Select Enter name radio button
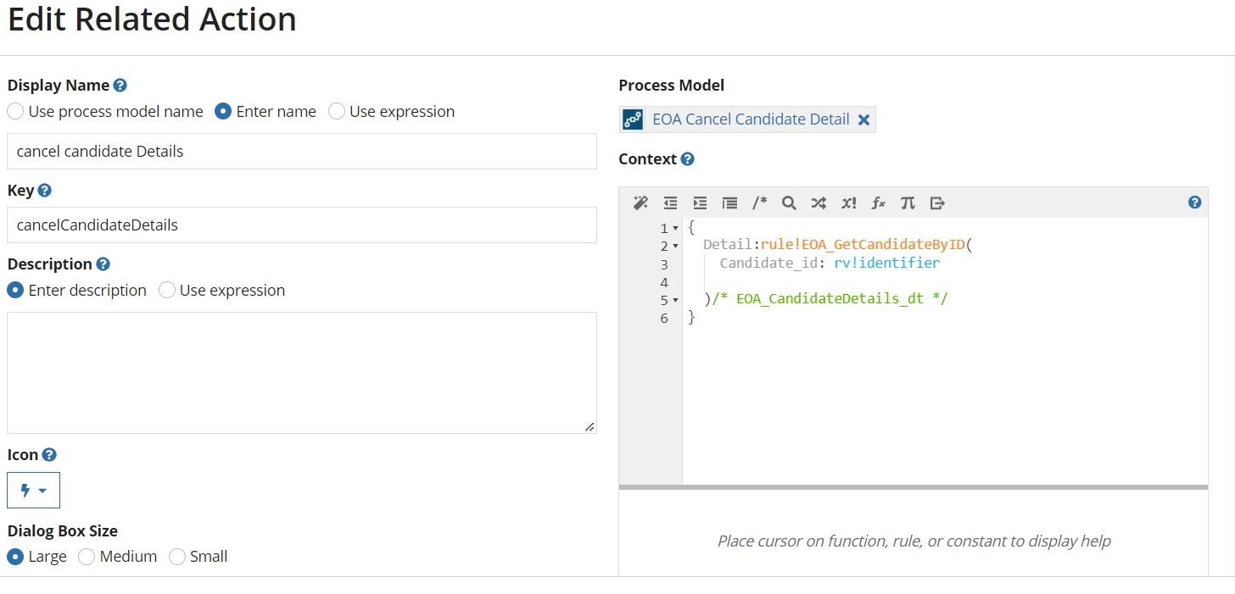The height and width of the screenshot is (594, 1235). coord(223,112)
